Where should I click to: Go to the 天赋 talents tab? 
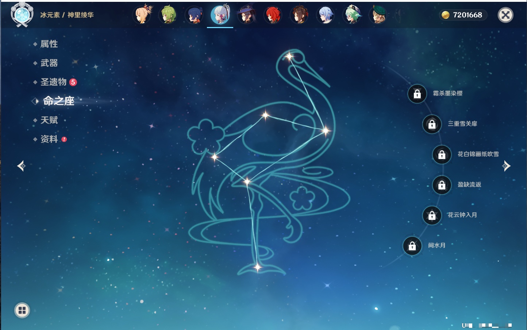(x=49, y=120)
